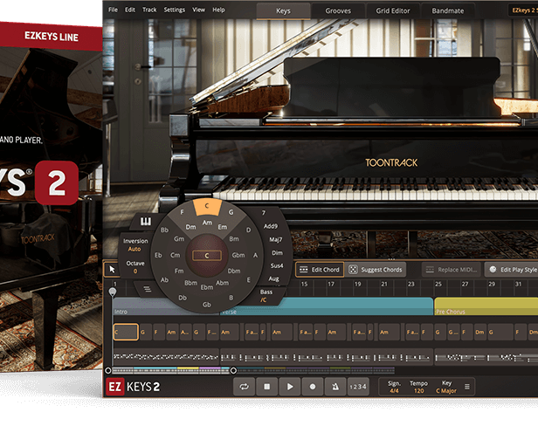The width and height of the screenshot is (538, 426).
Task: Click the piano keyboard icon on chord wheel
Action: (146, 222)
